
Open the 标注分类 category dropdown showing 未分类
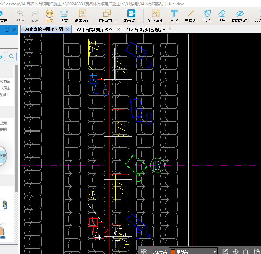pos(193,251)
